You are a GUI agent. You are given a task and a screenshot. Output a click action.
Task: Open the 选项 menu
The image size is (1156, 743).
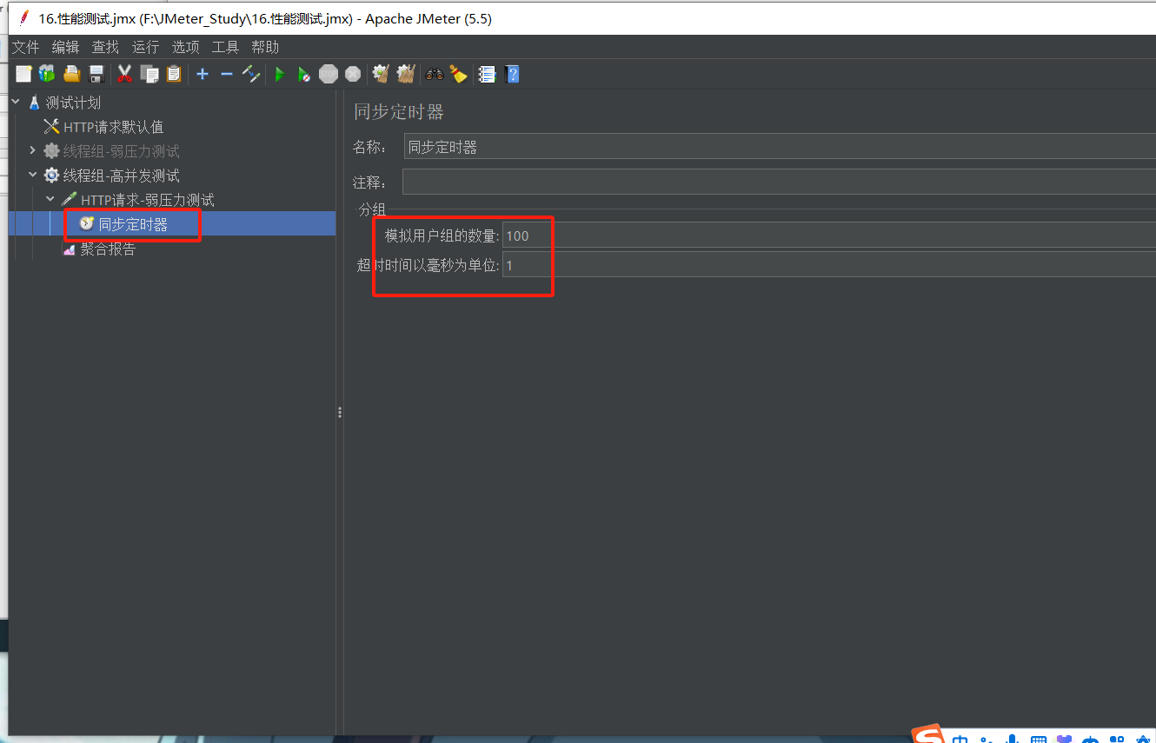(185, 47)
